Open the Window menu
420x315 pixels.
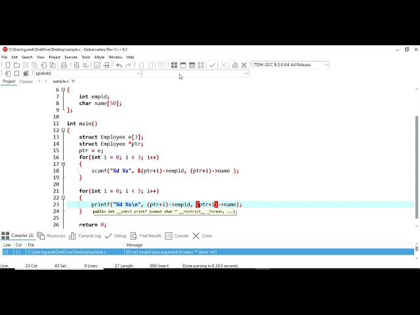point(115,57)
